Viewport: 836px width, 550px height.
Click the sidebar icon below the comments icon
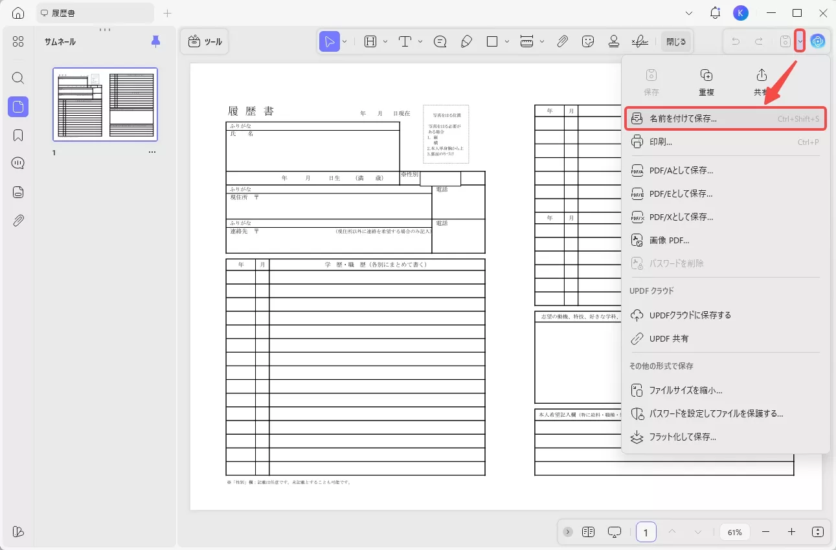(18, 192)
